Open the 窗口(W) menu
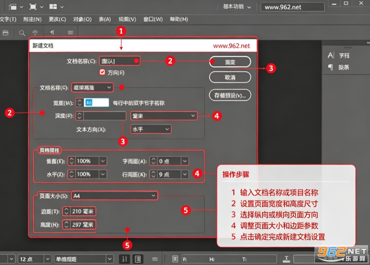 (153, 19)
